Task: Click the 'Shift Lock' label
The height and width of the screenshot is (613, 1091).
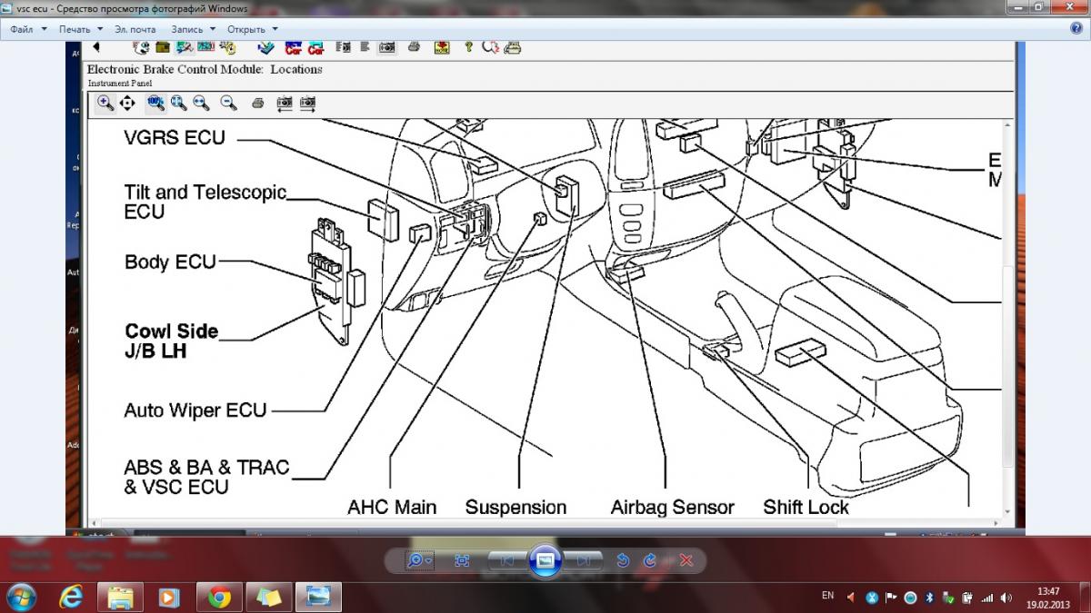Action: click(806, 508)
